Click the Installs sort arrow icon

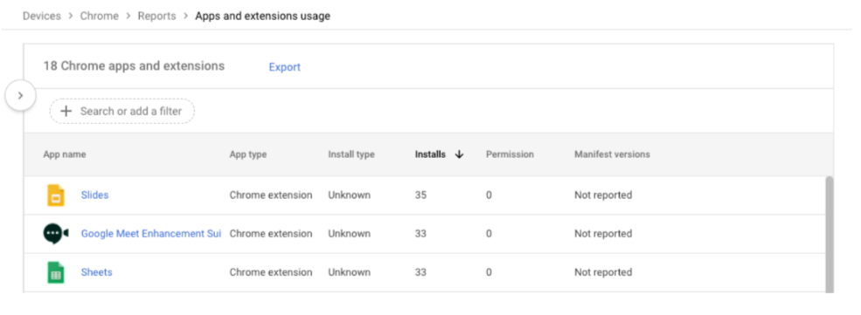click(x=459, y=154)
